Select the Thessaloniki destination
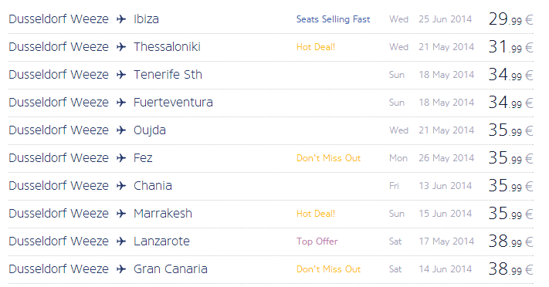 click(x=167, y=46)
